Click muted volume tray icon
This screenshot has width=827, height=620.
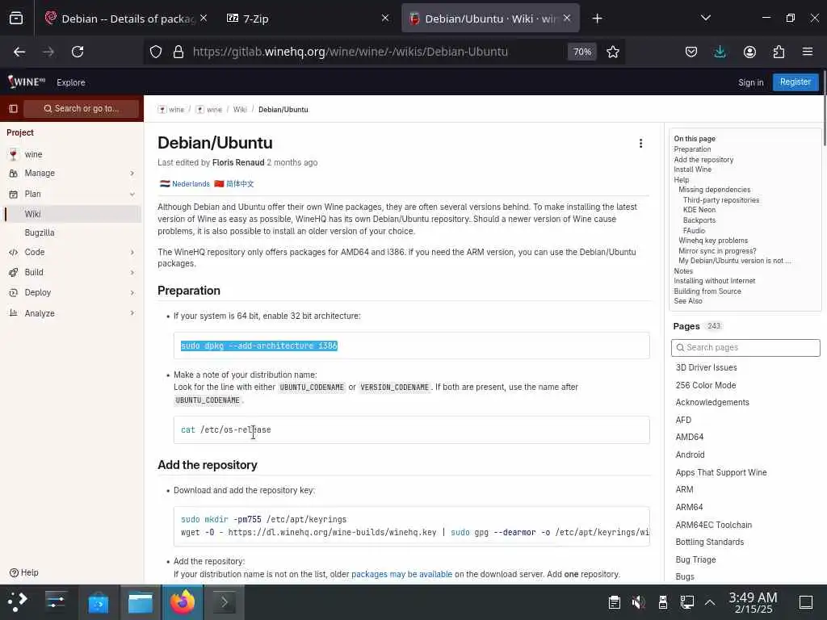tap(638, 602)
